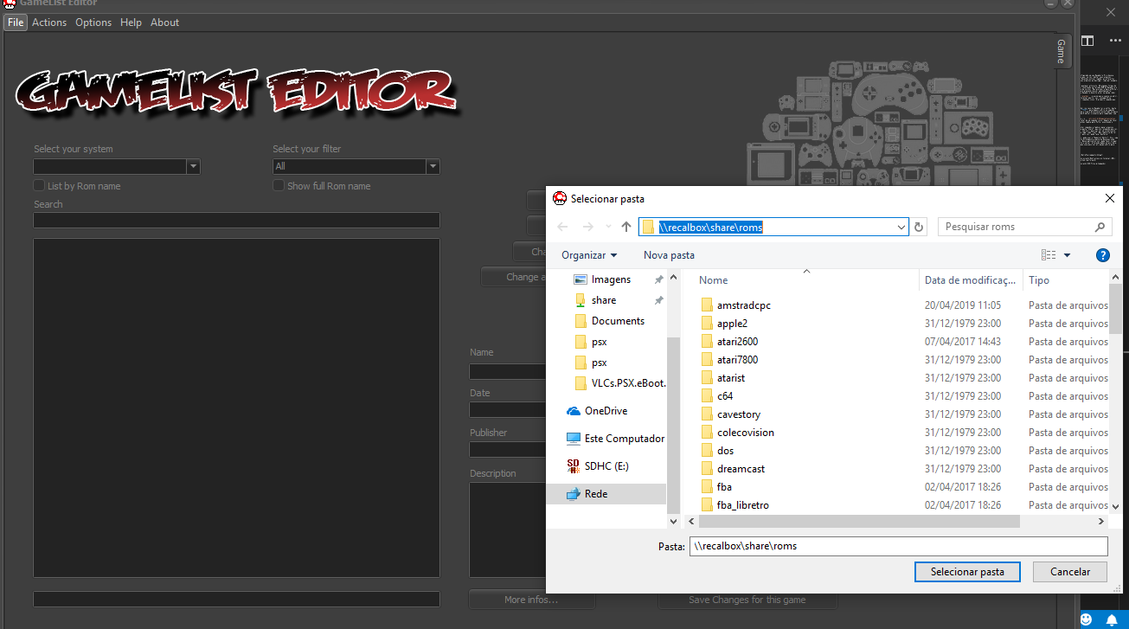The height and width of the screenshot is (629, 1129).
Task: Expand the address bar history chevron
Action: (x=901, y=227)
